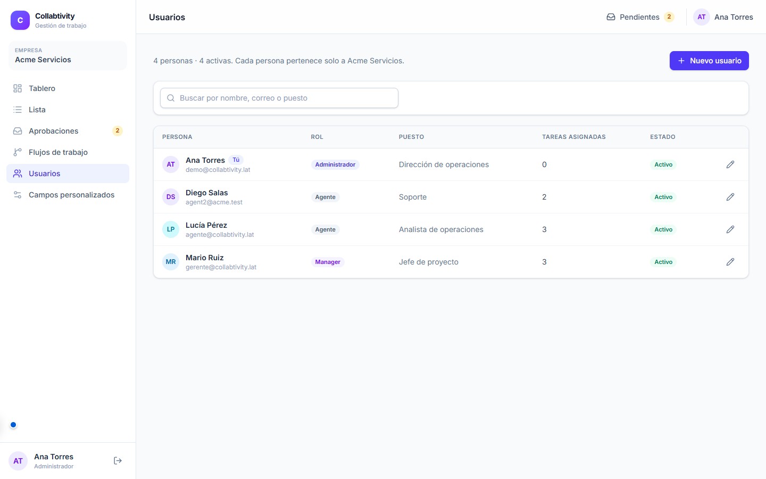
Task: Click the logout icon in the sidebar footer
Action: click(x=118, y=461)
